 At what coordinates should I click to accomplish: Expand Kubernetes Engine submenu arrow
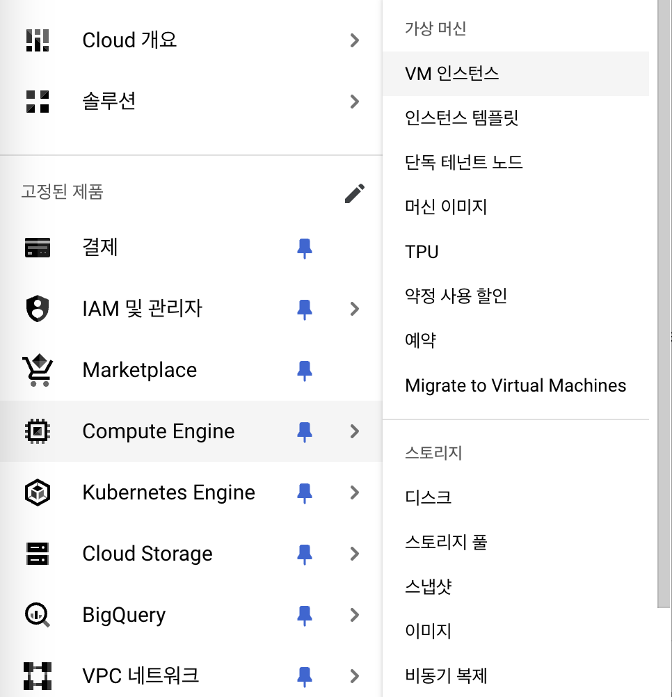(x=354, y=492)
